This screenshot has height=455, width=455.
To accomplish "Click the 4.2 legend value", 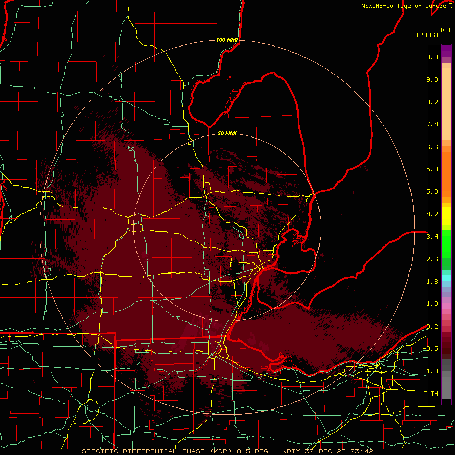I will (x=432, y=214).
